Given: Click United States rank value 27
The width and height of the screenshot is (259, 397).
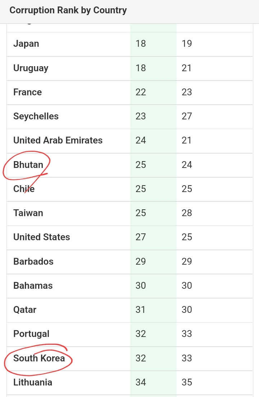Looking at the screenshot, I should pos(141,237).
